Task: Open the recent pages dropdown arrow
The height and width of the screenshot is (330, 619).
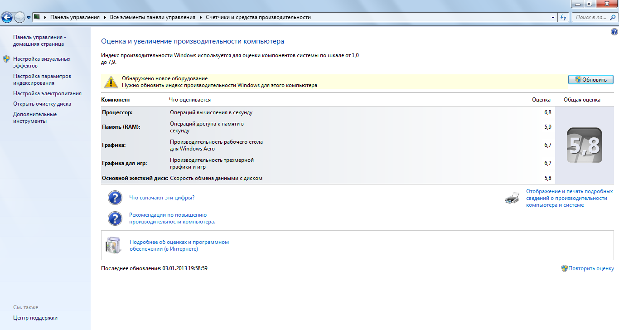Action: tap(29, 18)
